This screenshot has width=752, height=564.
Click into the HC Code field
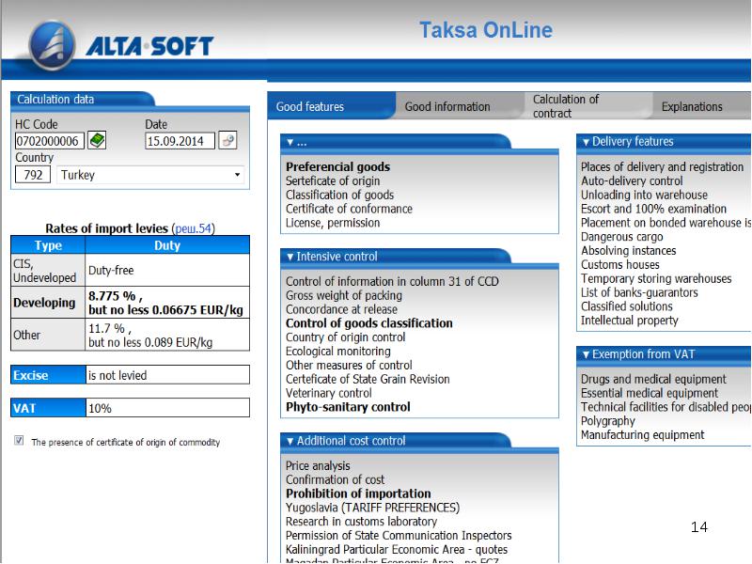pyautogui.click(x=50, y=141)
